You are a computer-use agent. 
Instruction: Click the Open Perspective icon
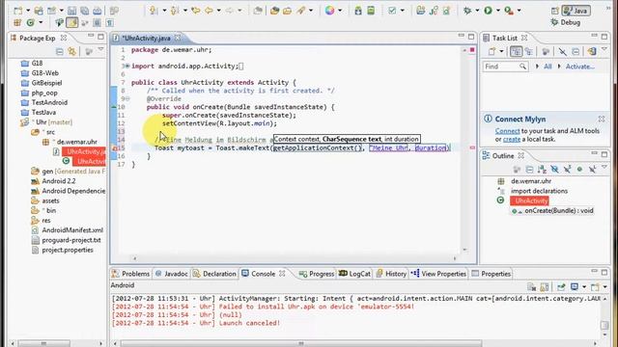click(555, 11)
